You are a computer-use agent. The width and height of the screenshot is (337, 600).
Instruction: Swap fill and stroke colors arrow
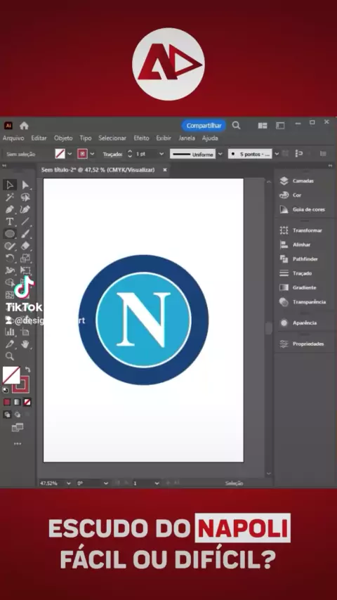(x=27, y=370)
